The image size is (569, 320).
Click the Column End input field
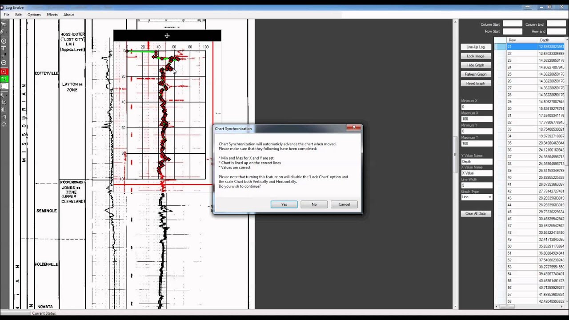[x=556, y=24]
